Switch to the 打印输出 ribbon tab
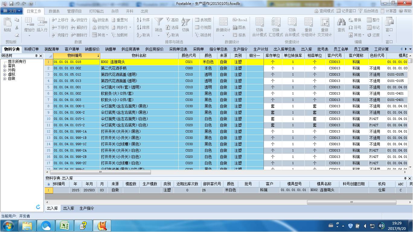 pos(96,11)
